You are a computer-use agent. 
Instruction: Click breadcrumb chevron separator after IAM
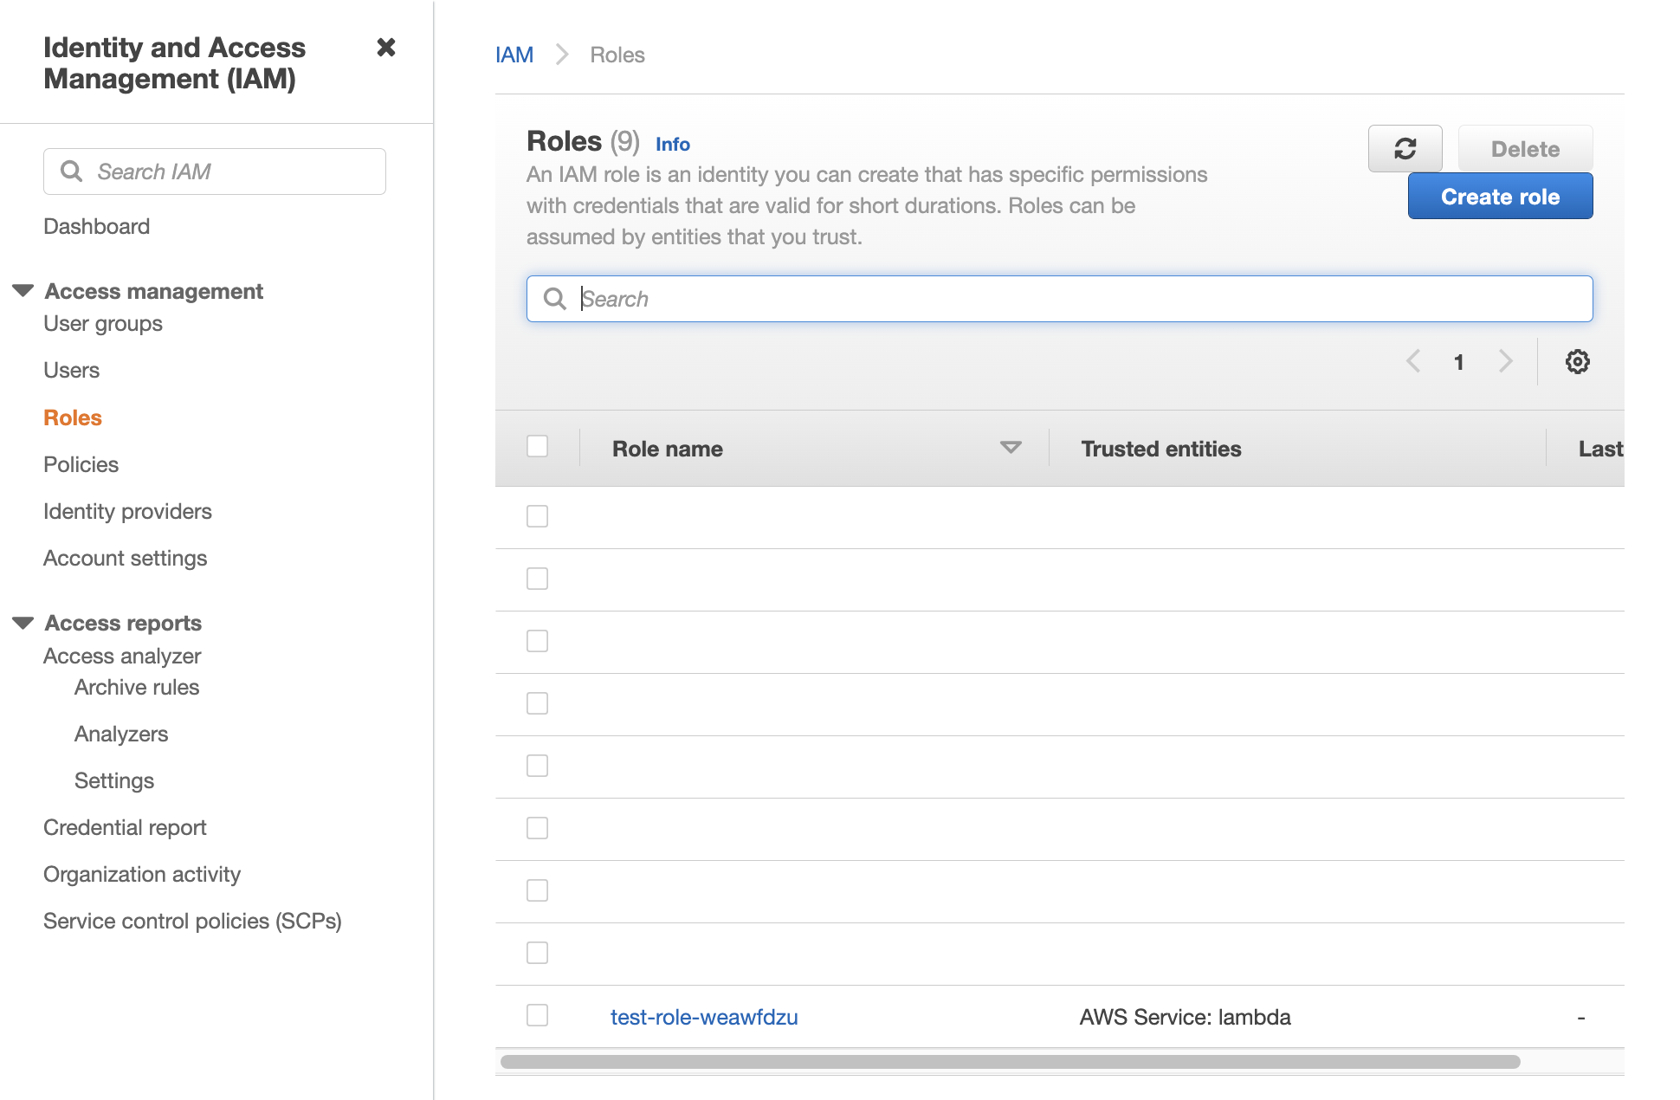[562, 55]
